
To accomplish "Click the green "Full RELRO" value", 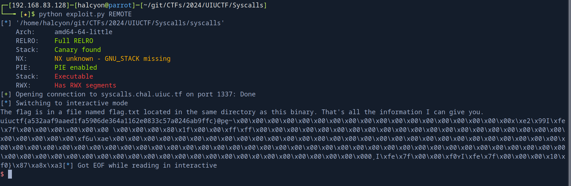I will tap(74, 41).
